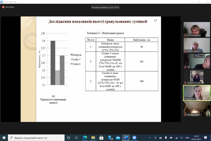Open Task View in taskbar
This screenshot has width=211, height=141.
(76, 138)
